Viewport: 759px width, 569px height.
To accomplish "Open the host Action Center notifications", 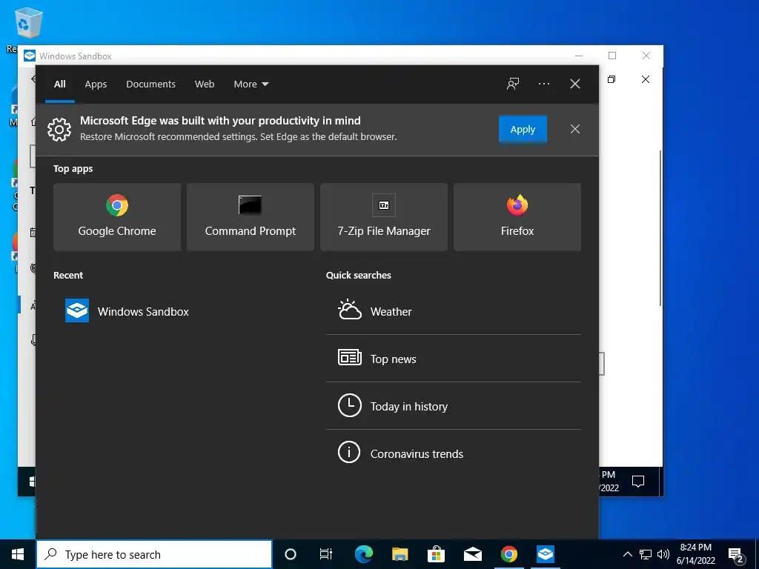I will 736,555.
